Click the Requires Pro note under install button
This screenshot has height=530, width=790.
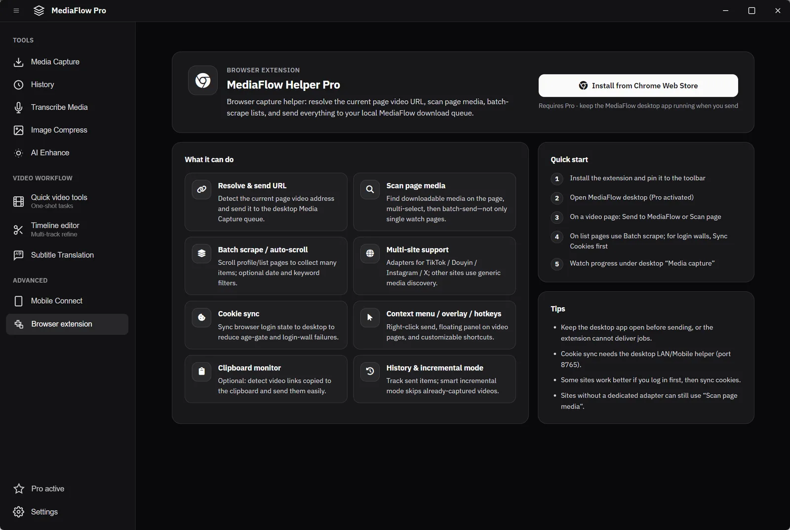pyautogui.click(x=638, y=106)
